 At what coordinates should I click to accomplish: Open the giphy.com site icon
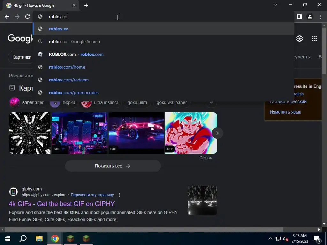(x=13, y=192)
